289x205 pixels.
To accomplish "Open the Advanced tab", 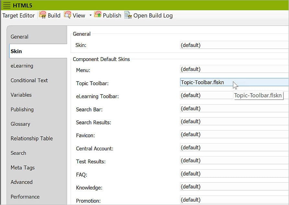I will tap(21, 182).
